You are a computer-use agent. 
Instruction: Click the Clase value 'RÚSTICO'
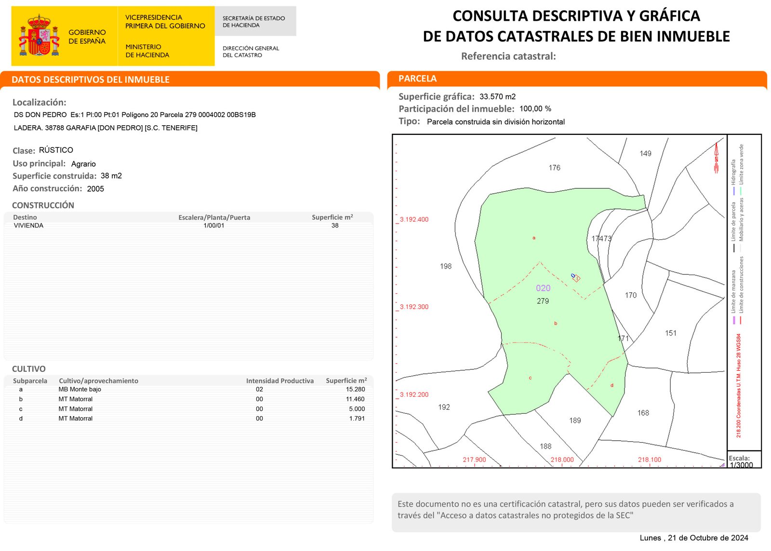[x=56, y=150]
